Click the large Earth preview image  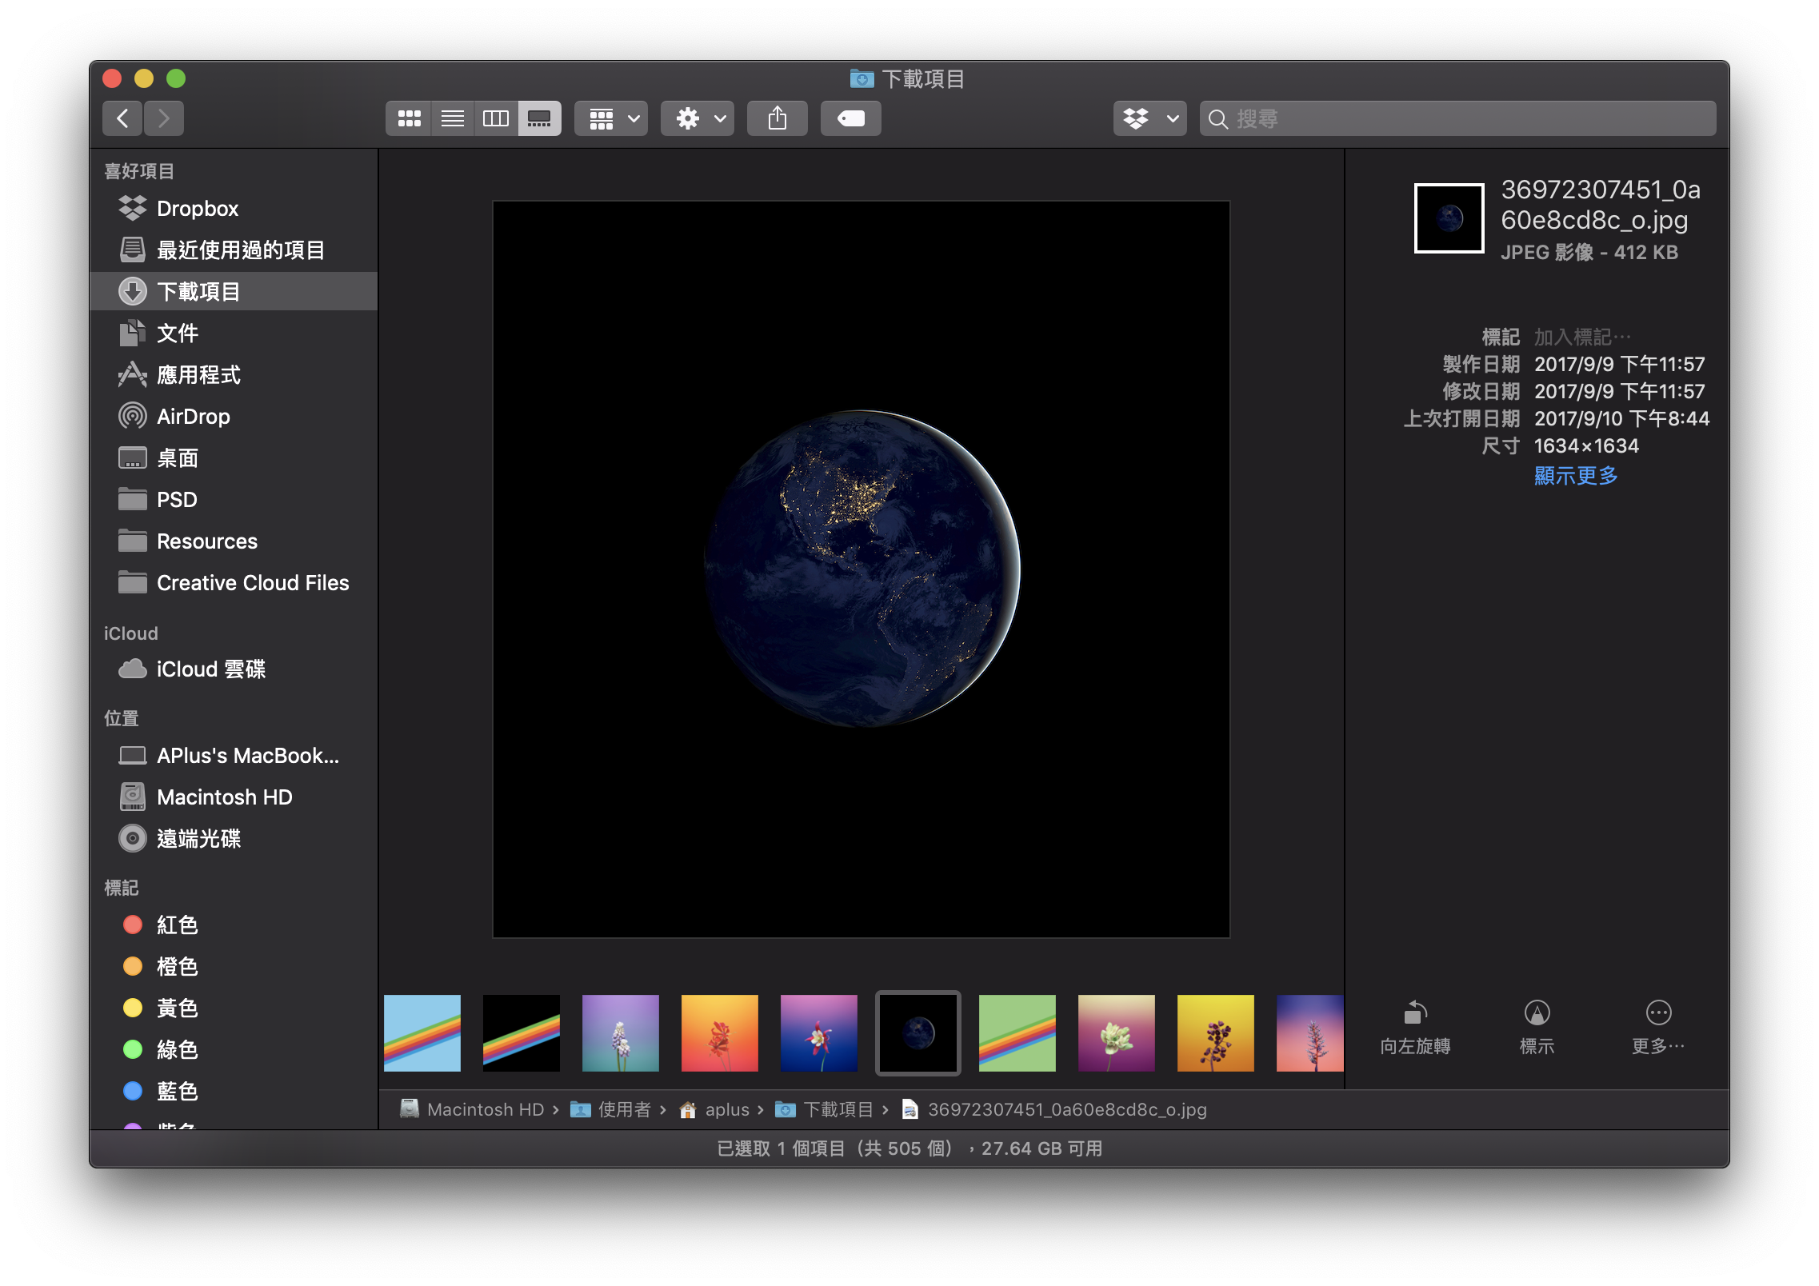tap(862, 569)
